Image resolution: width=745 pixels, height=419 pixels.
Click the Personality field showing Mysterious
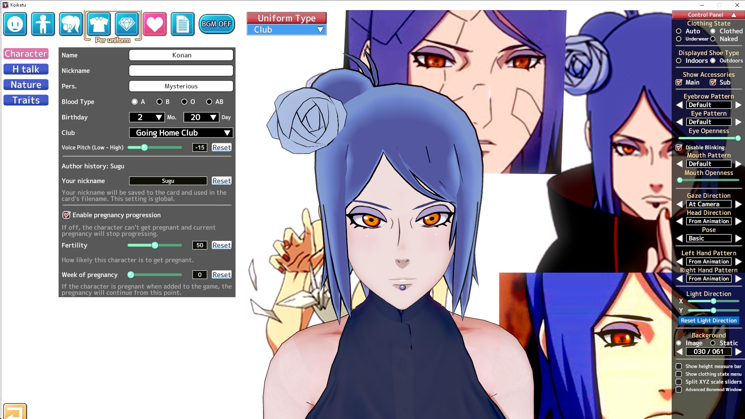pos(181,86)
